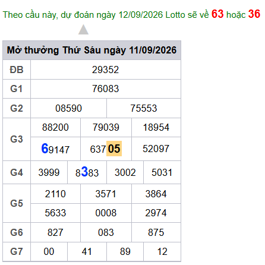The height and width of the screenshot is (265, 265).
Task: Click G3 number 69147 with blue 6
Action: click(55, 149)
